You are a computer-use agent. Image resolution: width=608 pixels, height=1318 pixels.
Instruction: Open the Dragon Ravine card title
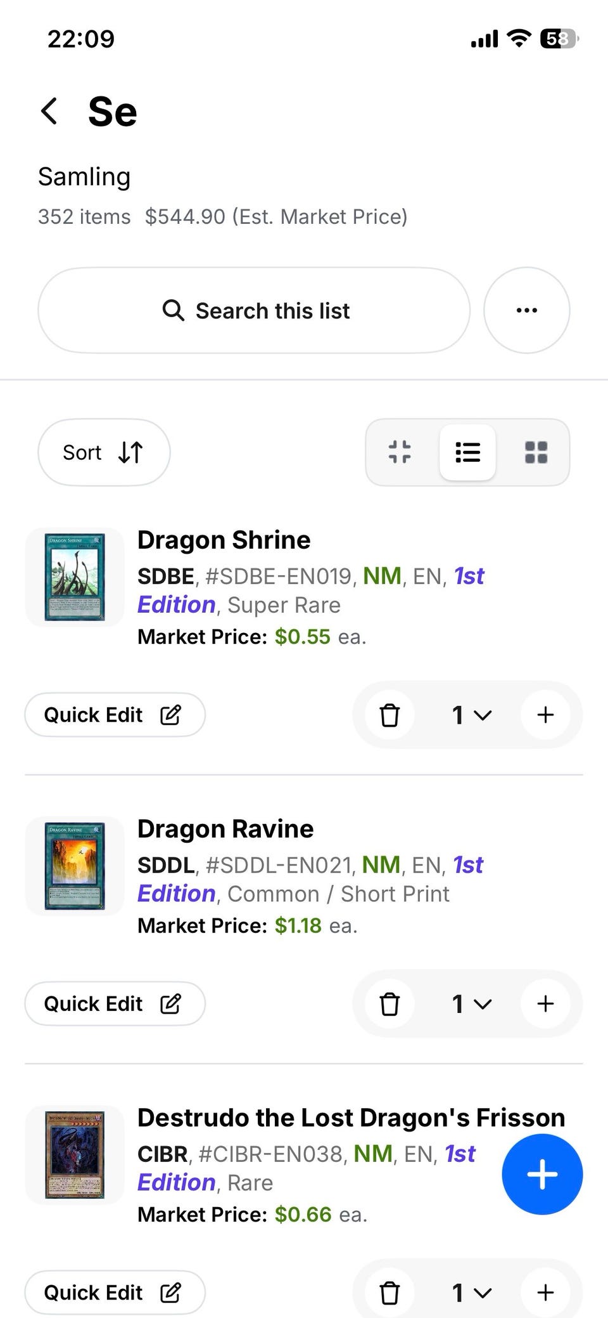point(225,829)
